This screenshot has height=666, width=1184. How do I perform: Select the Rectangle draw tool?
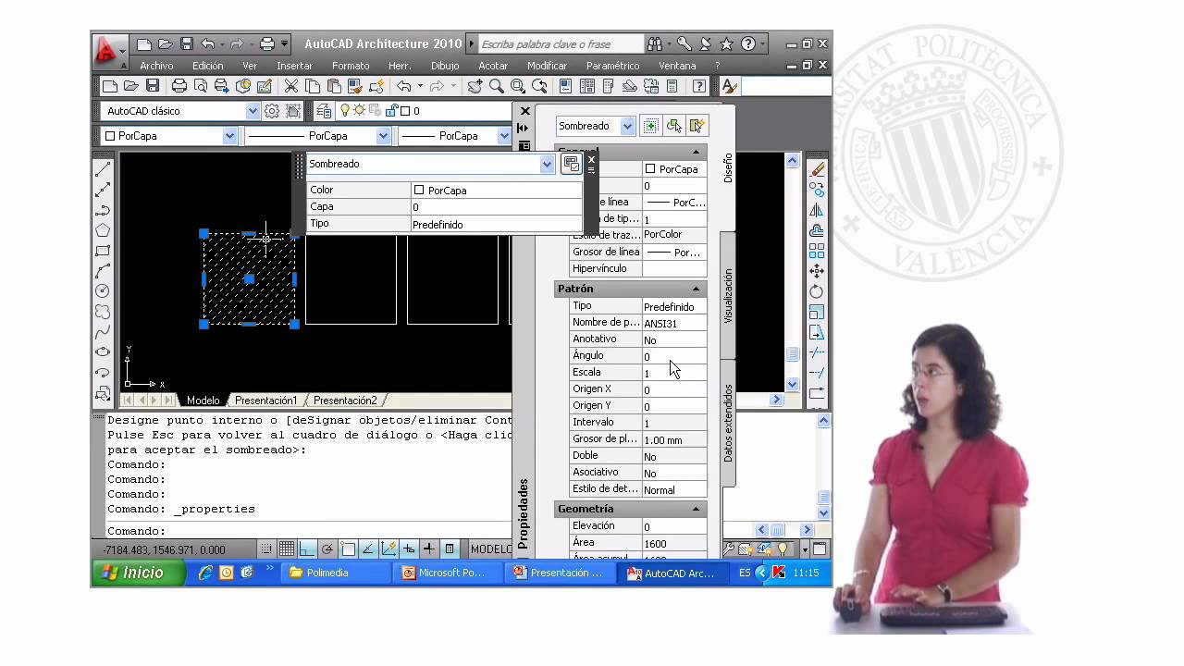(103, 251)
